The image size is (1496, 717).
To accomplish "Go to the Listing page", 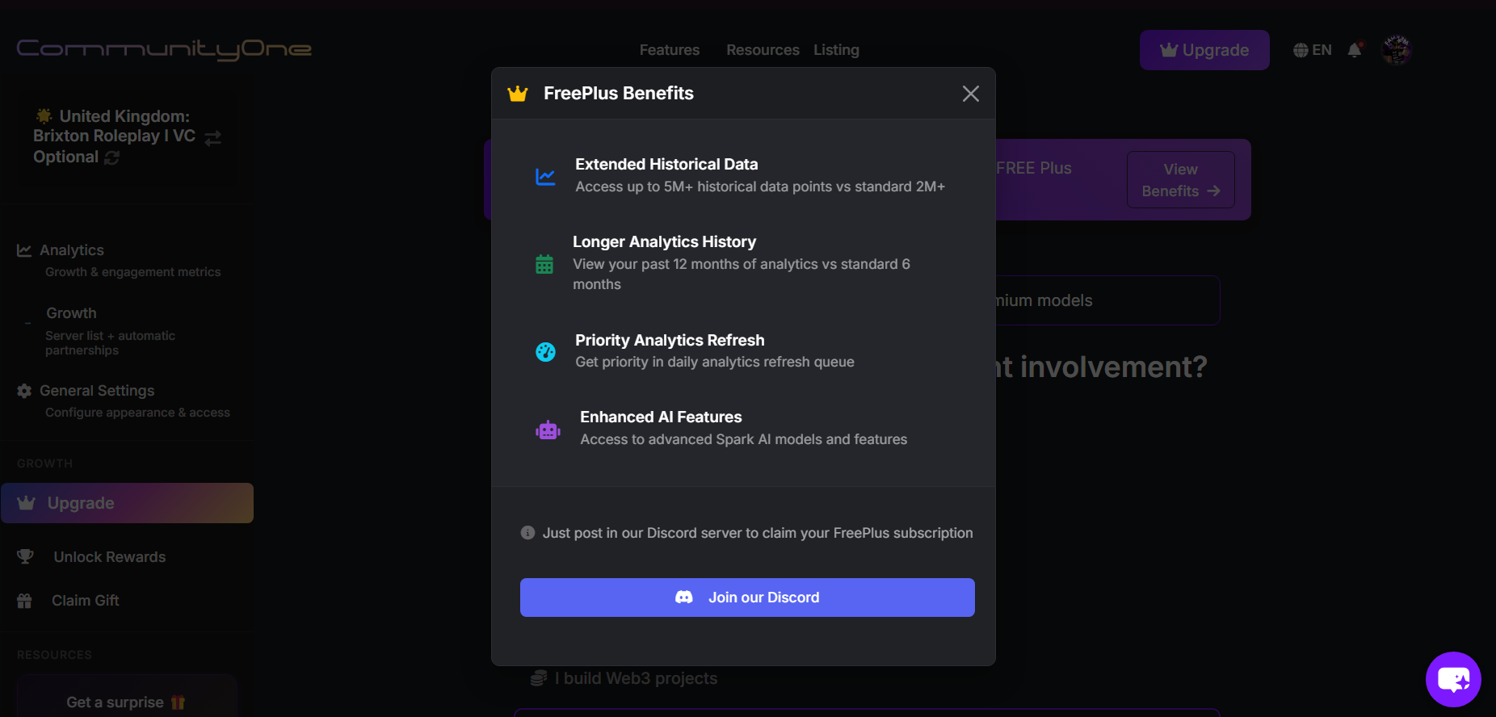I will coord(836,50).
